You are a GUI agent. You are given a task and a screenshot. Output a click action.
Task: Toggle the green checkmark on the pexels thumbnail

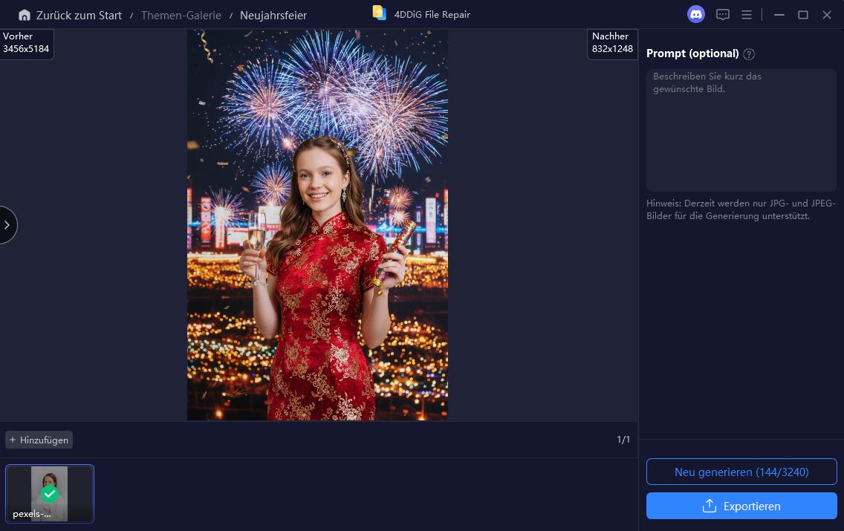pos(50,494)
